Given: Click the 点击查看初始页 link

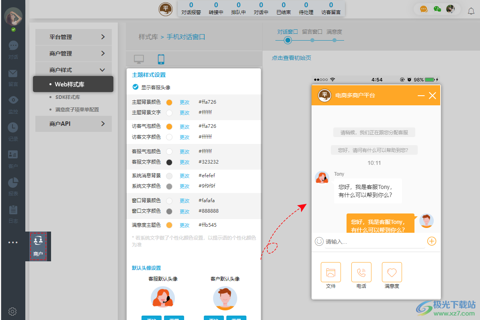Looking at the screenshot, I should 291,58.
